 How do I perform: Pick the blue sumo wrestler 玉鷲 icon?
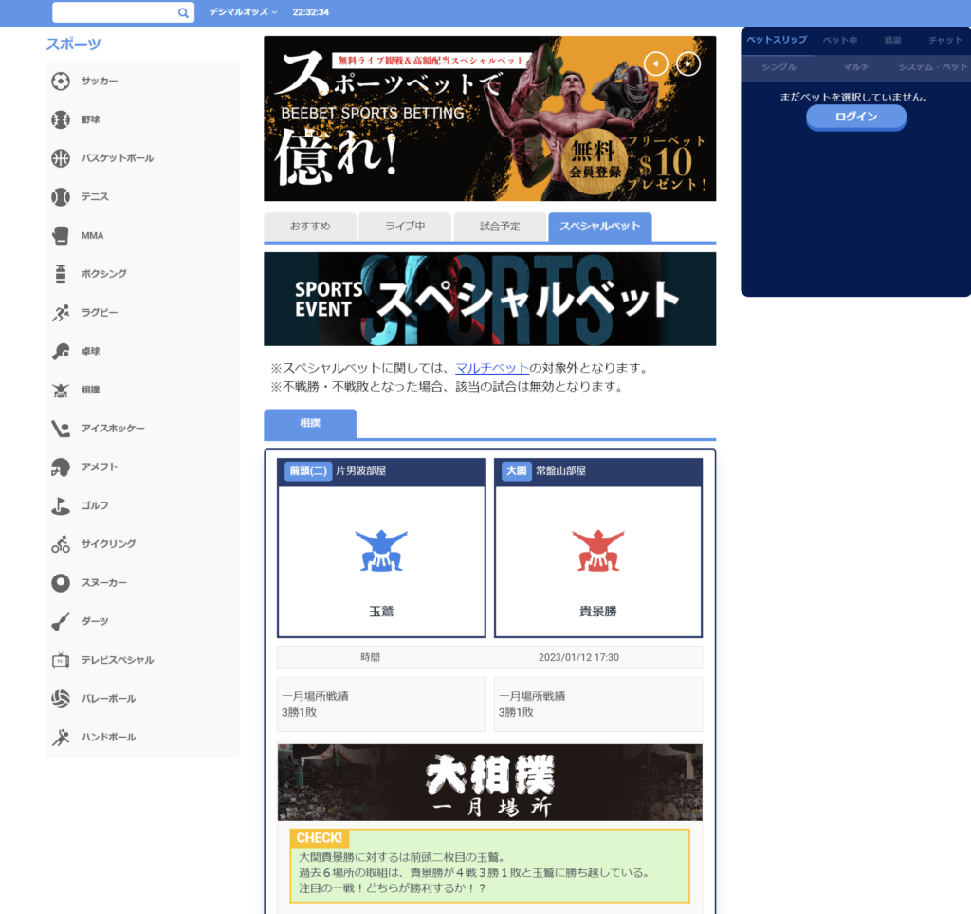pyautogui.click(x=381, y=551)
